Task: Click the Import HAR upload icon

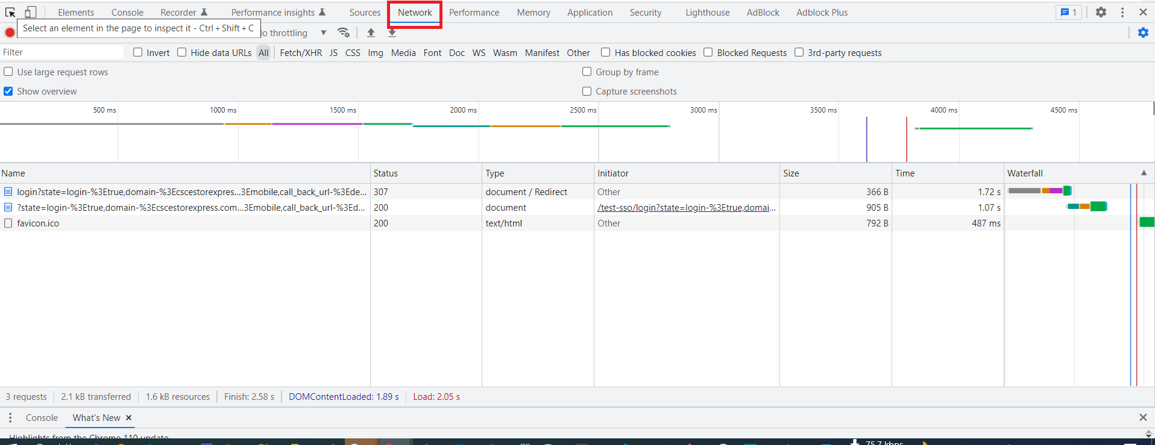Action: tap(371, 33)
